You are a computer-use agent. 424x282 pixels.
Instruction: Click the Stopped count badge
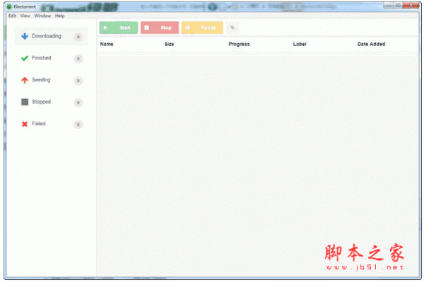tap(78, 102)
